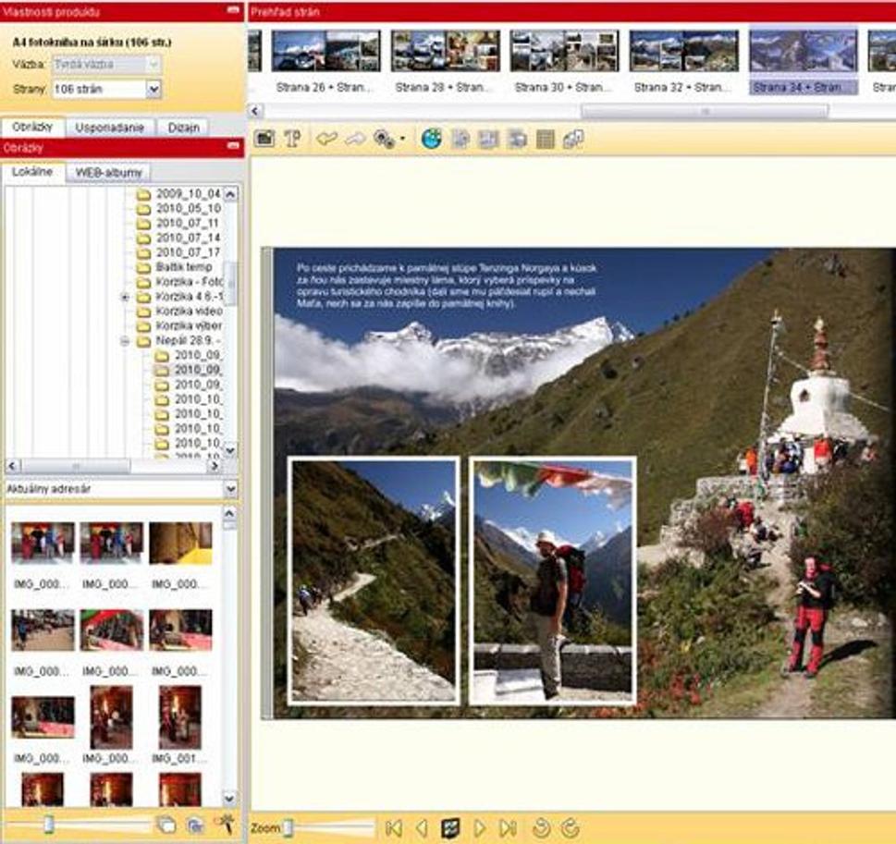Open the Baltik temp folder

click(174, 267)
